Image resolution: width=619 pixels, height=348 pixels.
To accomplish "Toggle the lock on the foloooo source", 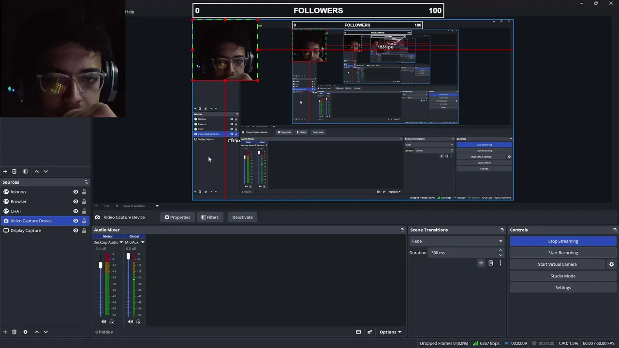I will (84, 192).
